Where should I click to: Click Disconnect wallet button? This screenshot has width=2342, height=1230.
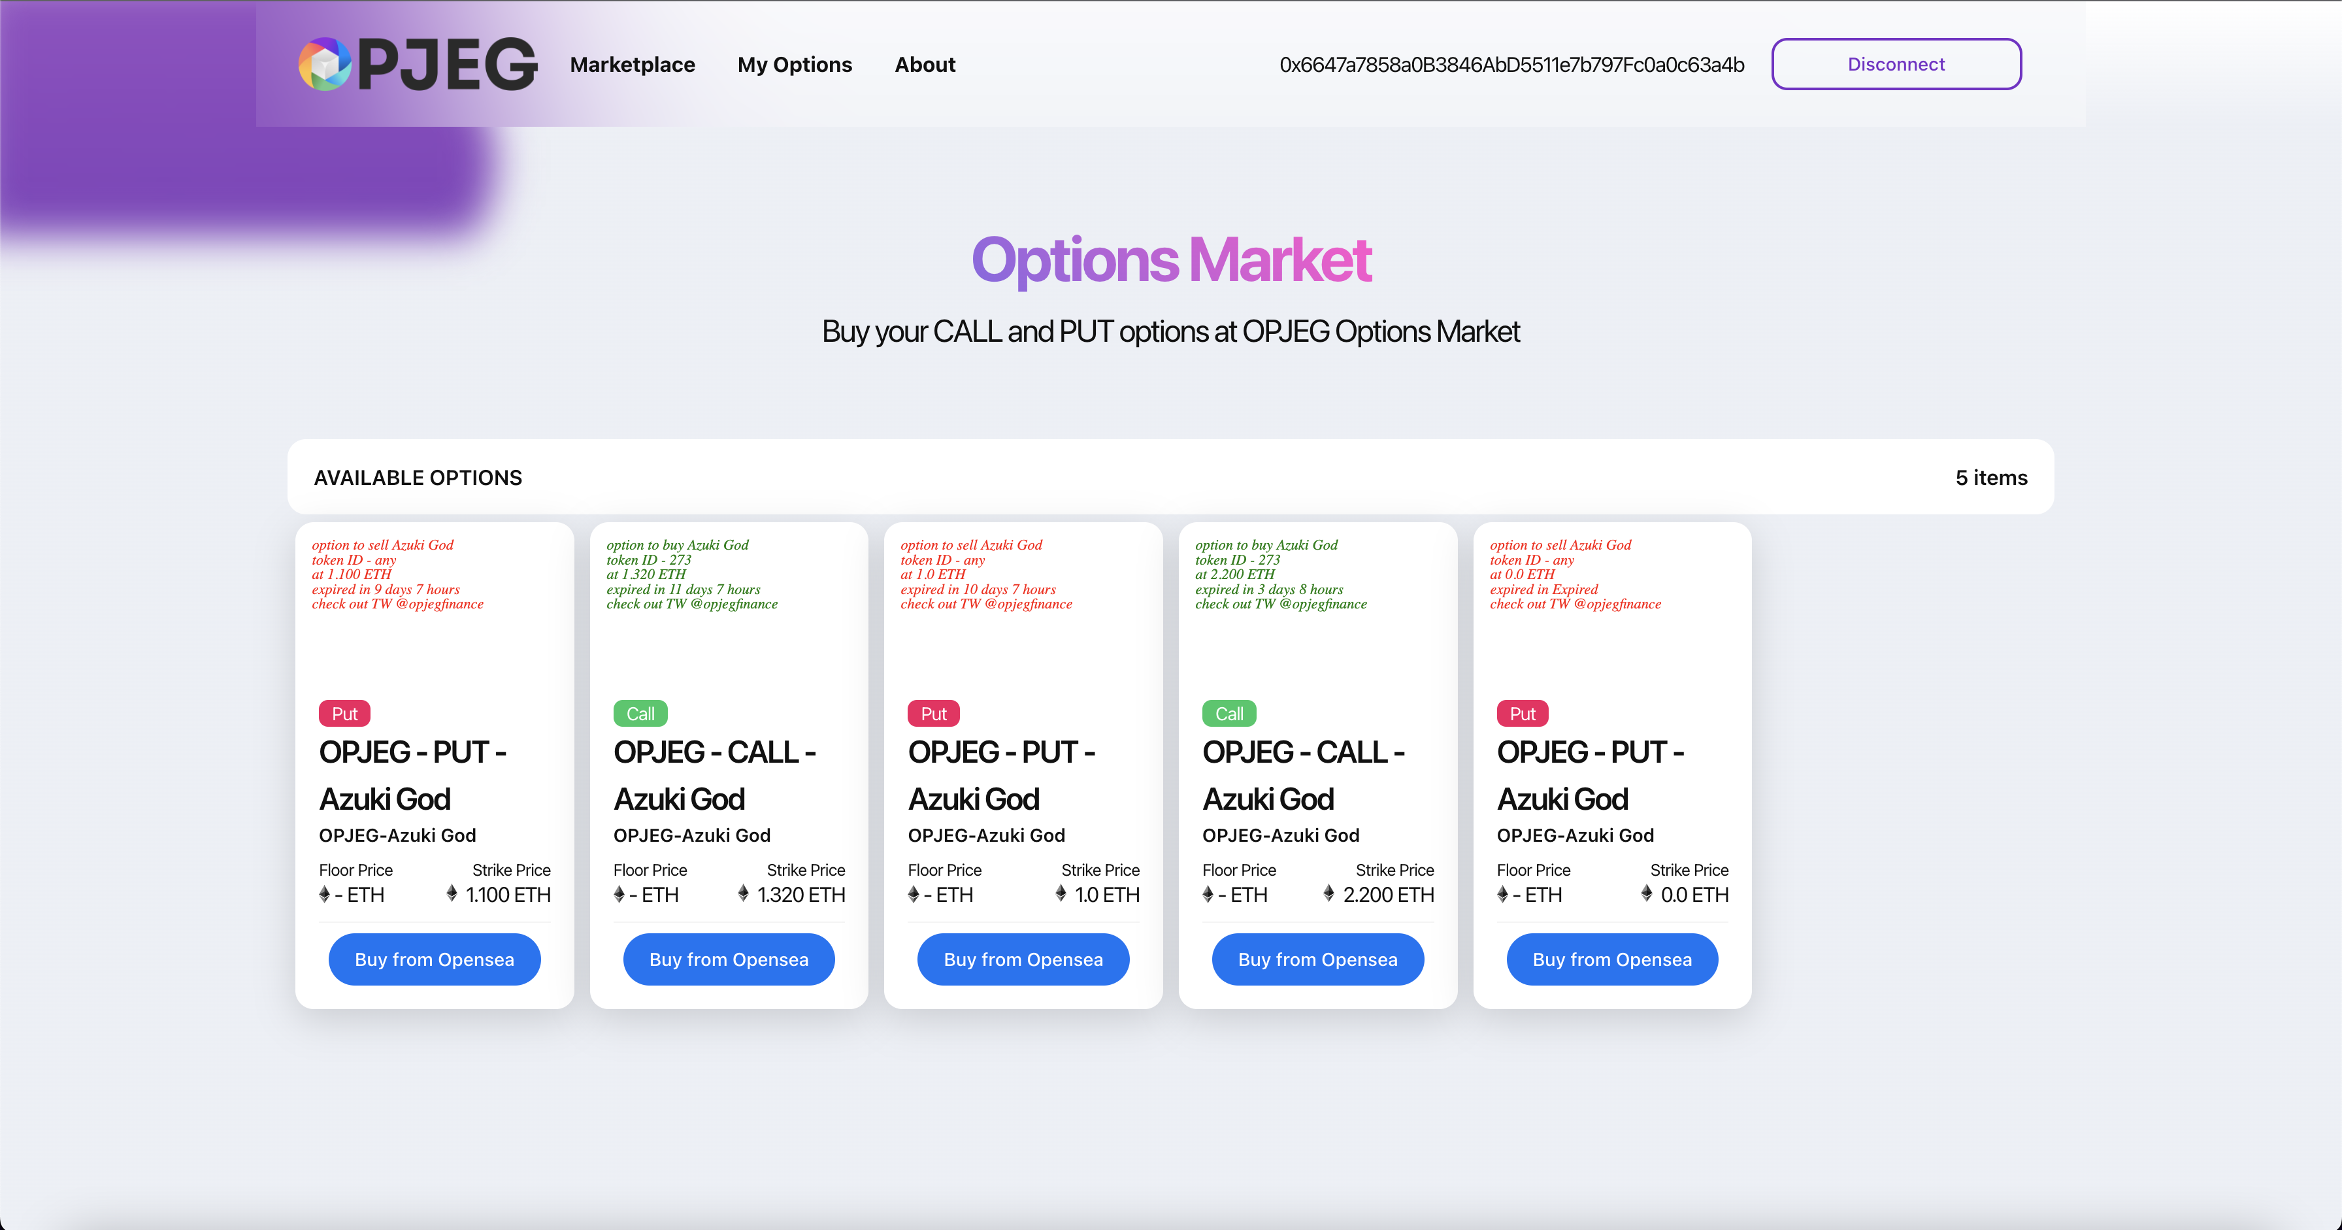click(x=1896, y=63)
